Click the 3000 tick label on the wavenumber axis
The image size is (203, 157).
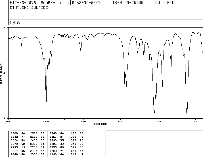click(x=46, y=122)
